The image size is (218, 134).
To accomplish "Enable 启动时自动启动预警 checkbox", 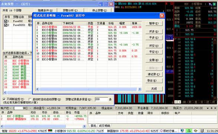I will coord(30,99).
